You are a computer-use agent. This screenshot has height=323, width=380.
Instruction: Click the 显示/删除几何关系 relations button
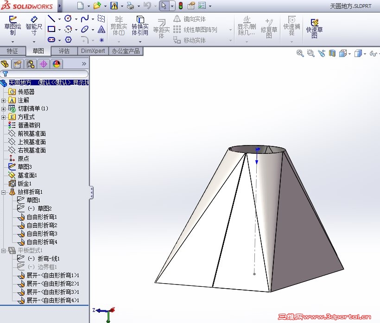(x=247, y=25)
